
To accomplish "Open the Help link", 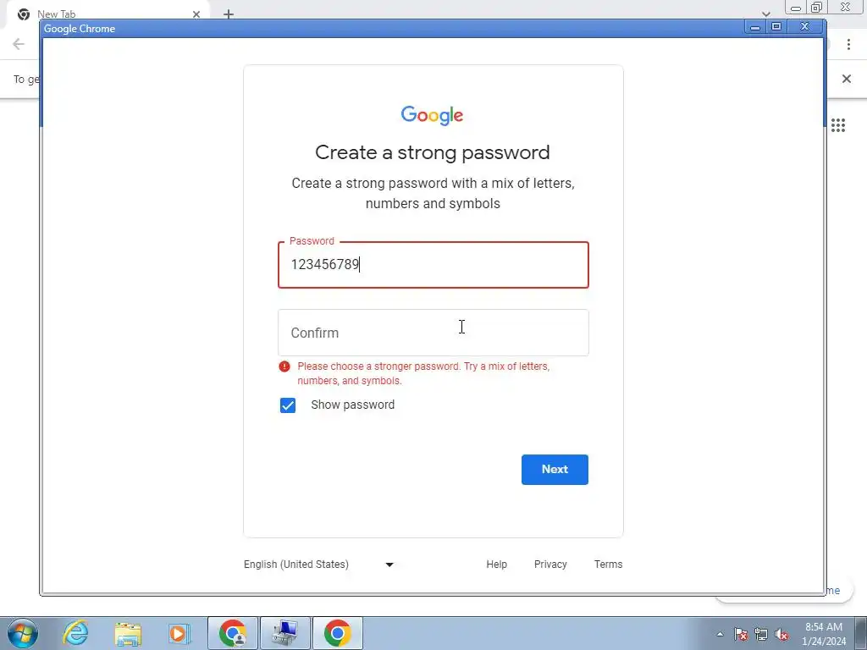I will 496,565.
